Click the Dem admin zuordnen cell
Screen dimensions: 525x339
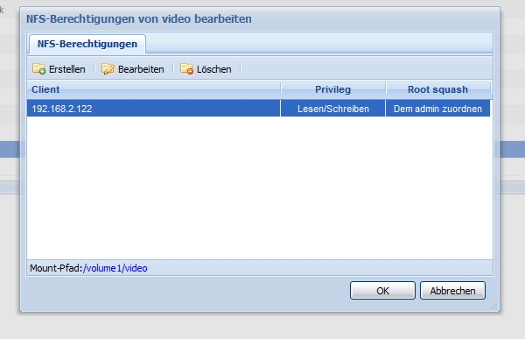coord(438,109)
